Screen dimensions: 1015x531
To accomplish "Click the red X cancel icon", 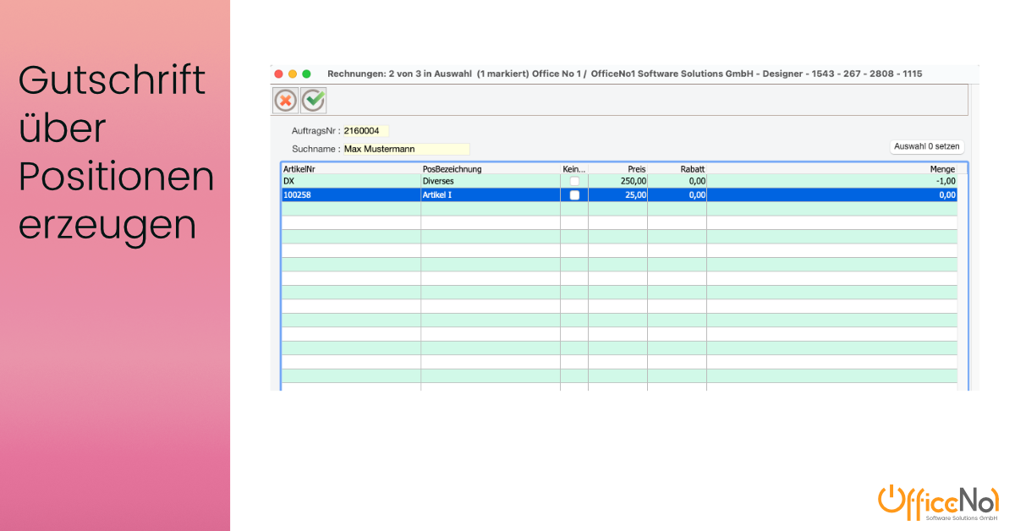I will tap(285, 100).
